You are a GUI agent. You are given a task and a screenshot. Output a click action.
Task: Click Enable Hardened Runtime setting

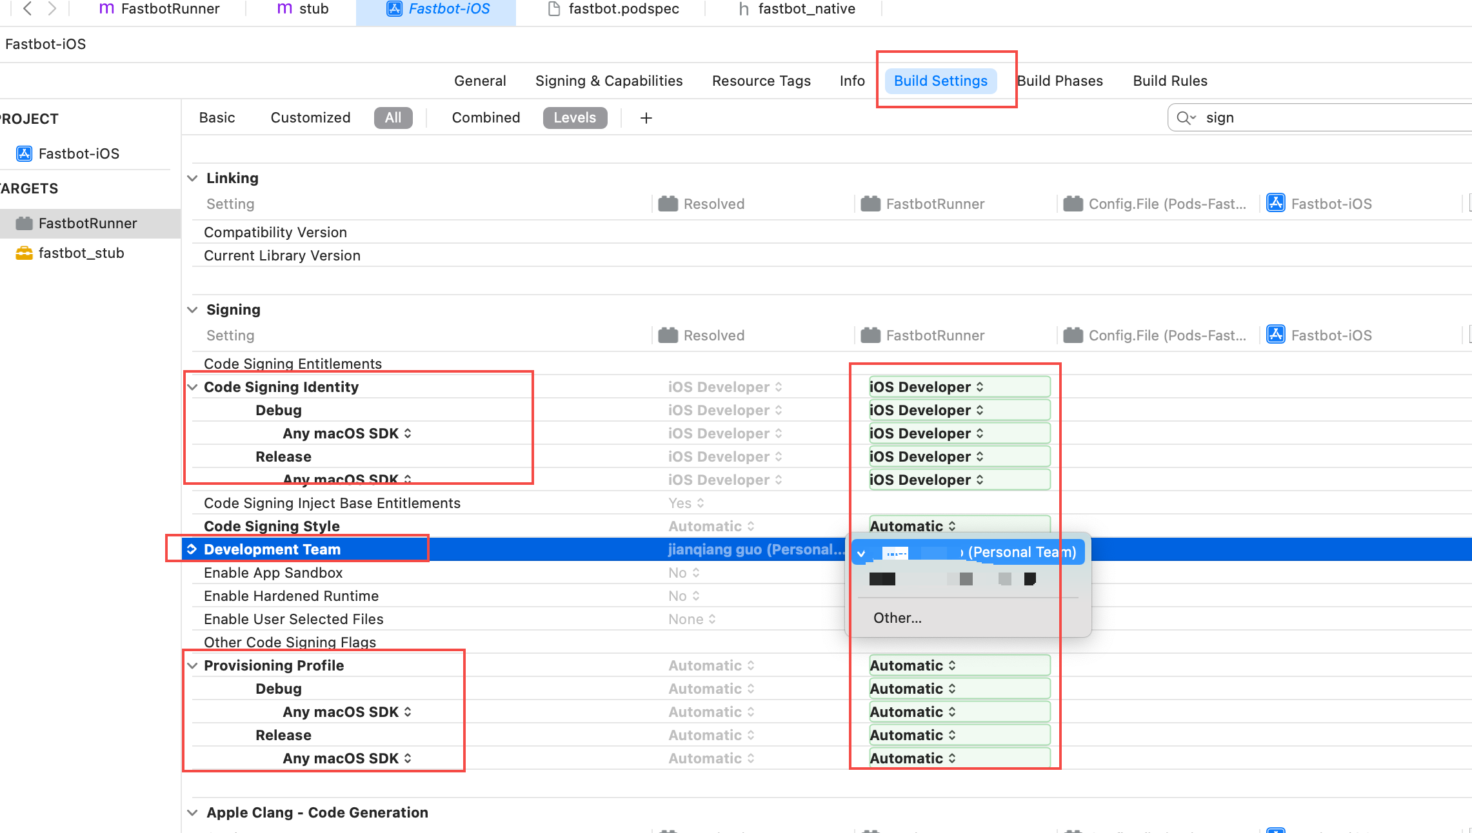(x=291, y=596)
